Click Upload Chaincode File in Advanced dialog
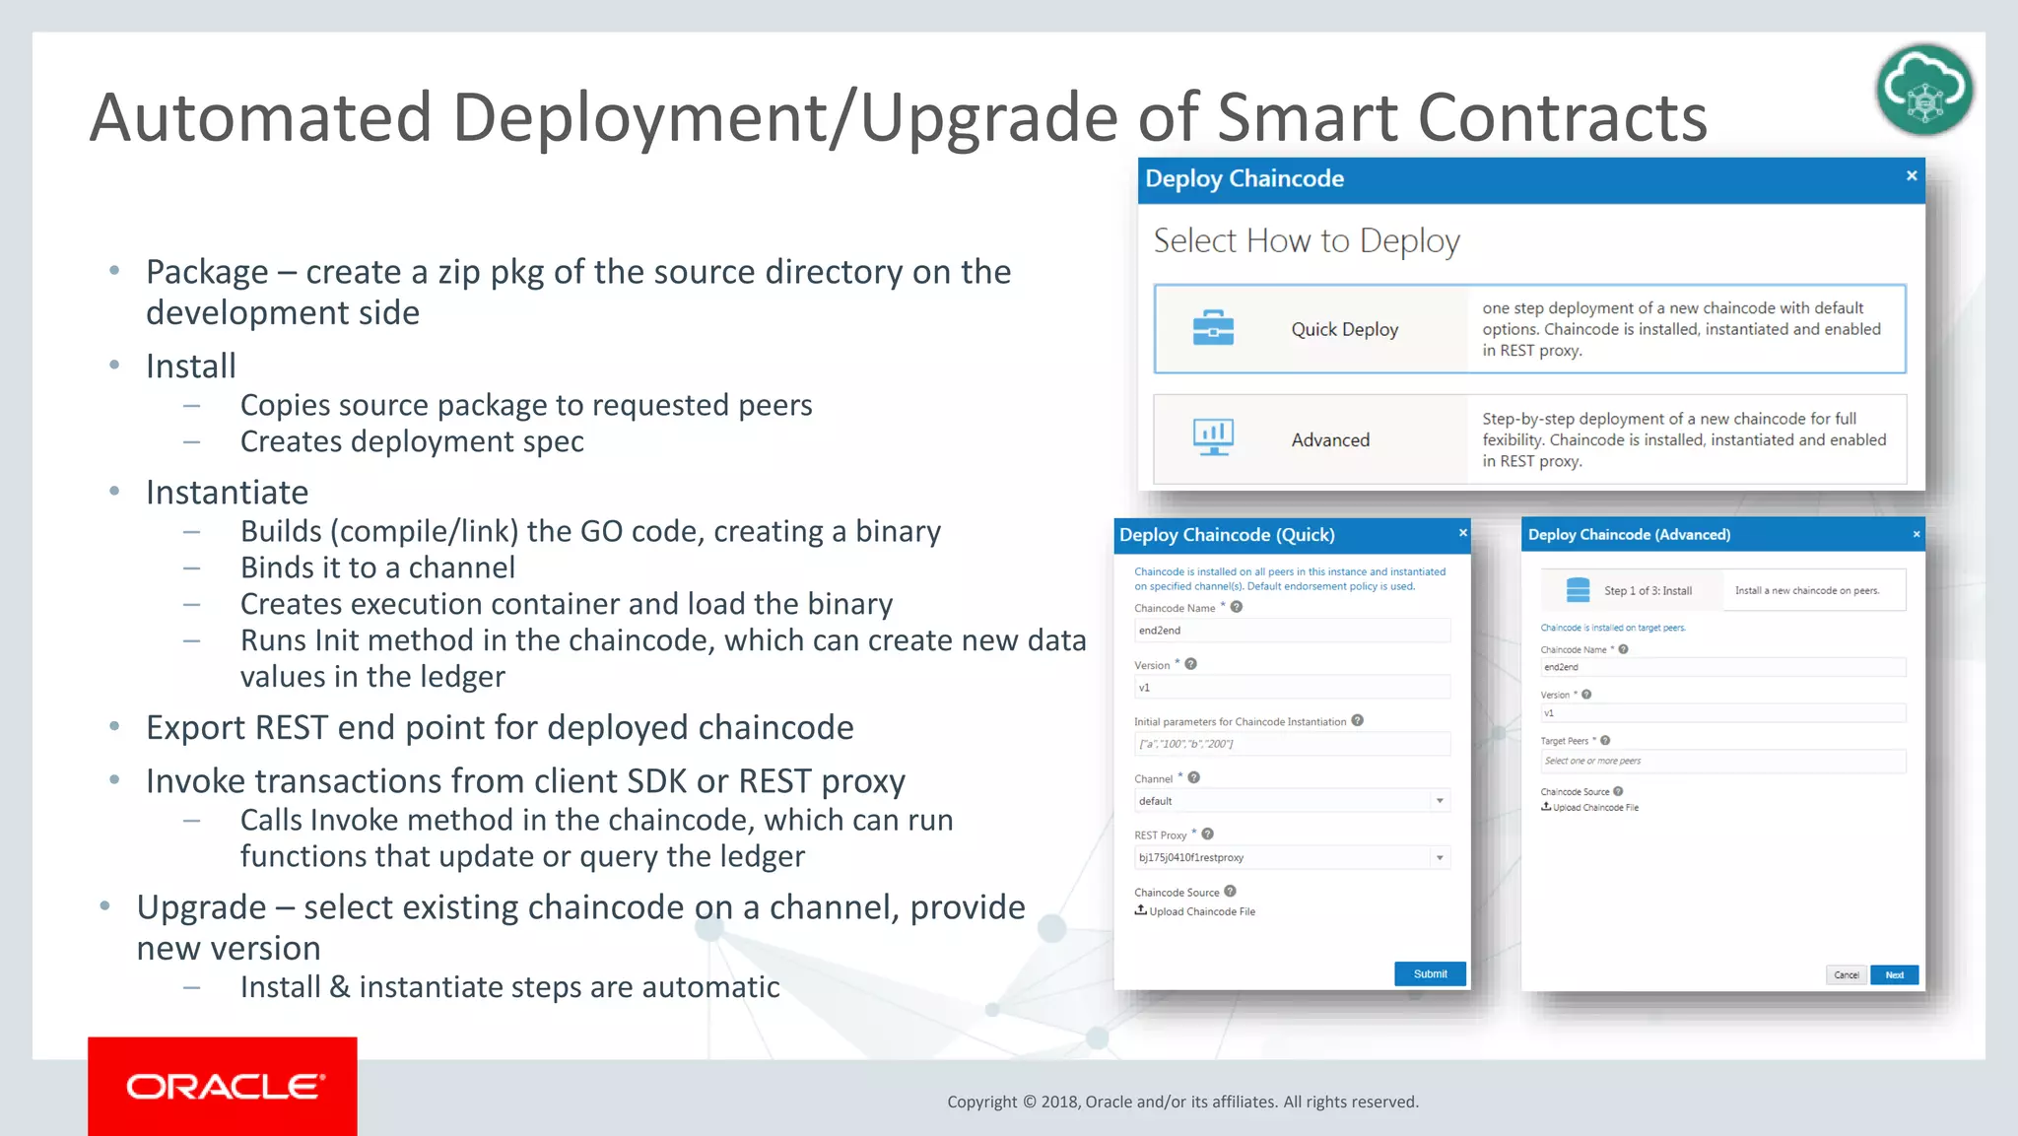2018x1136 pixels. pyautogui.click(x=1594, y=807)
